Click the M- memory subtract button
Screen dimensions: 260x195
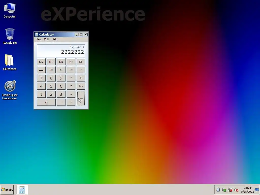click(x=81, y=62)
